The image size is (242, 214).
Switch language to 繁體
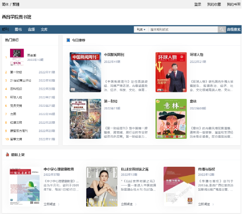coord(16,4)
